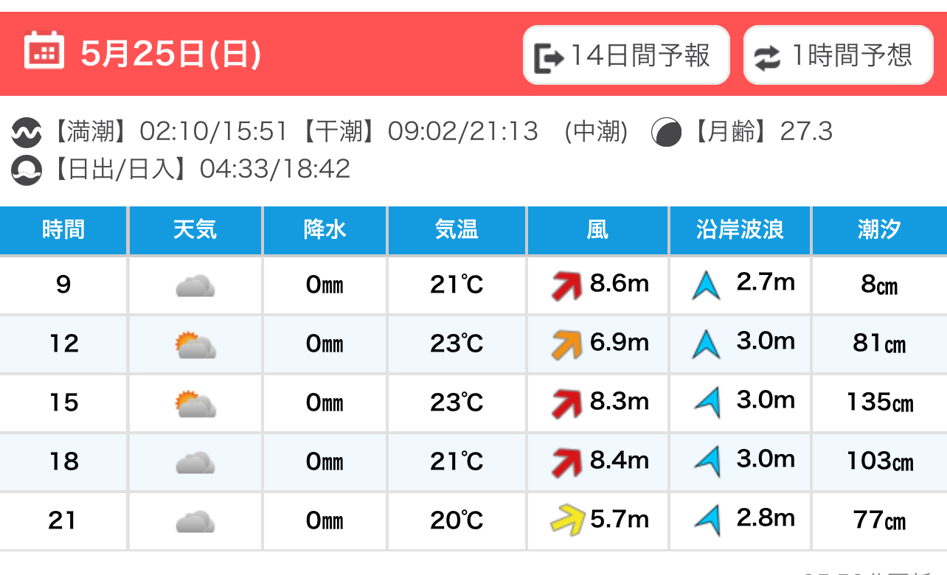Click the yellow wind arrow at 5.7m
The height and width of the screenshot is (575, 947).
tap(568, 520)
